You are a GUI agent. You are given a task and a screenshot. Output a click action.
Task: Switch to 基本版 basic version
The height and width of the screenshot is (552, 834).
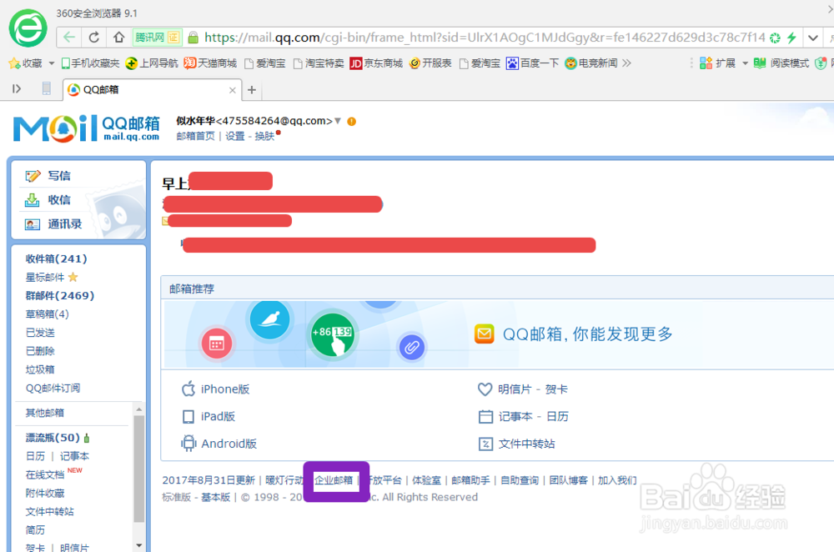(215, 497)
